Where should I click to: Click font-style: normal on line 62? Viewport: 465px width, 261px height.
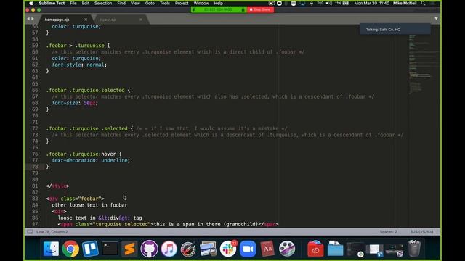[x=79, y=65]
